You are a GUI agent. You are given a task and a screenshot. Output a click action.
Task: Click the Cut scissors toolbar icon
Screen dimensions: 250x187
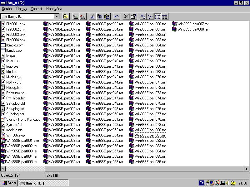[x=92, y=17]
